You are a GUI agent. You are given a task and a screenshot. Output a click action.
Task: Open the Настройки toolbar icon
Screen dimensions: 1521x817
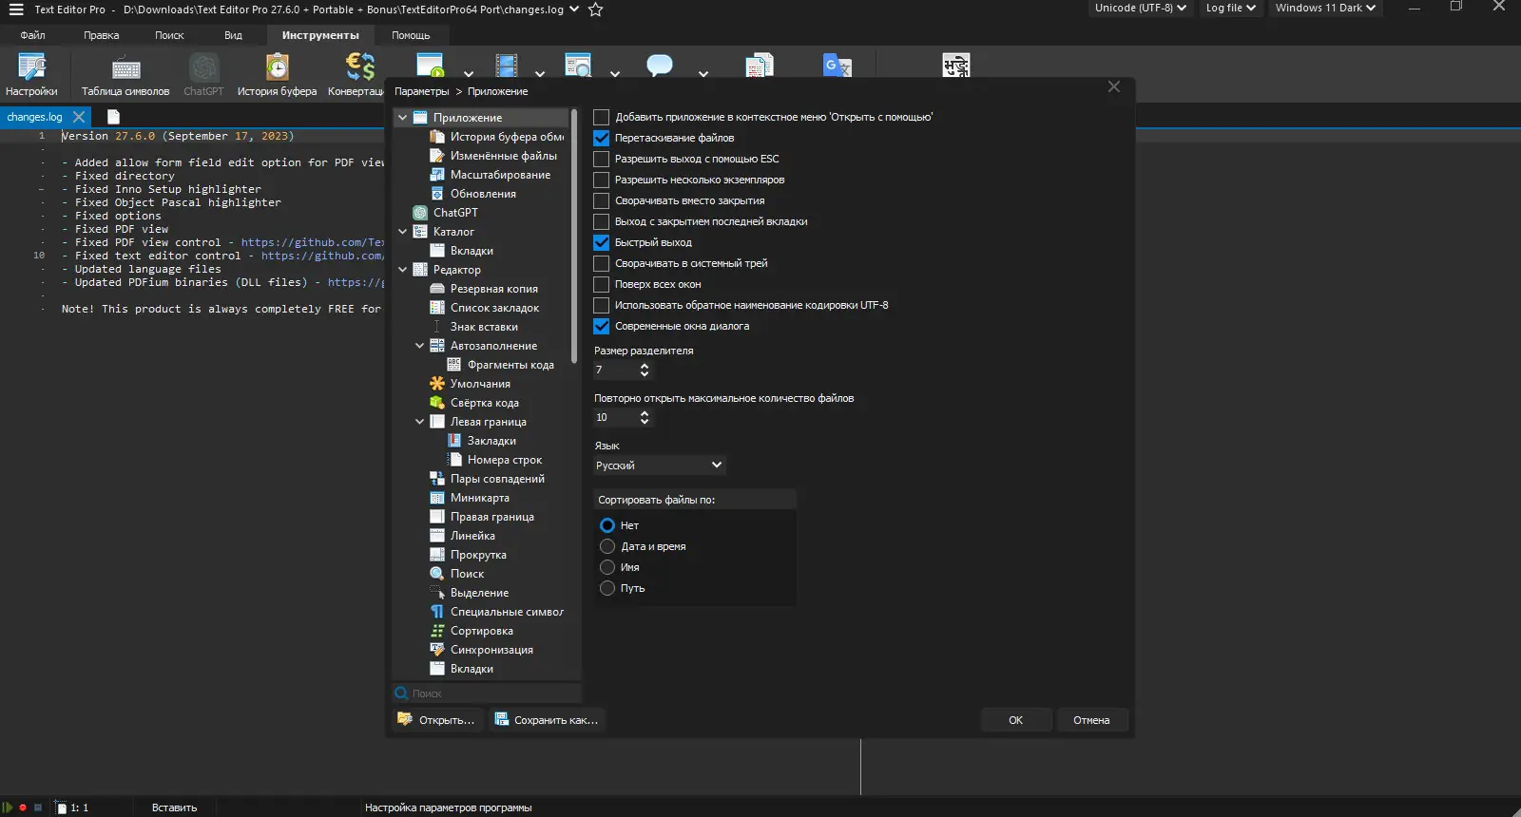[x=31, y=75]
